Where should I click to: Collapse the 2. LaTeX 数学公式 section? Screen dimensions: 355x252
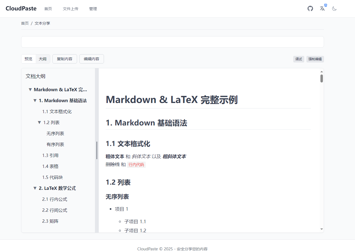pos(35,188)
